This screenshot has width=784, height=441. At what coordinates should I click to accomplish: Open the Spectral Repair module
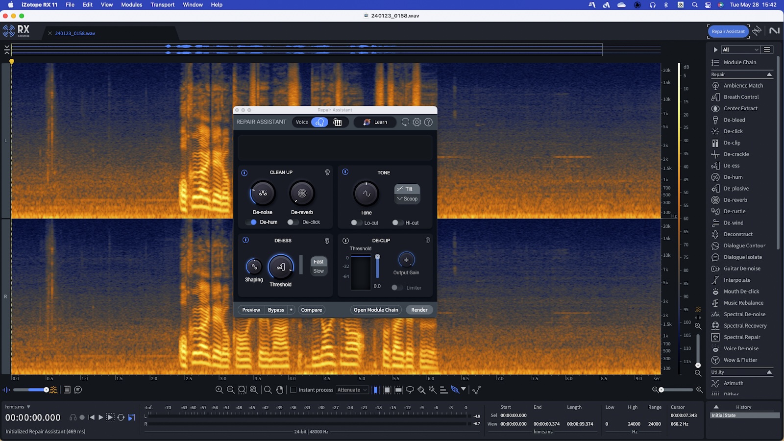[742, 337]
